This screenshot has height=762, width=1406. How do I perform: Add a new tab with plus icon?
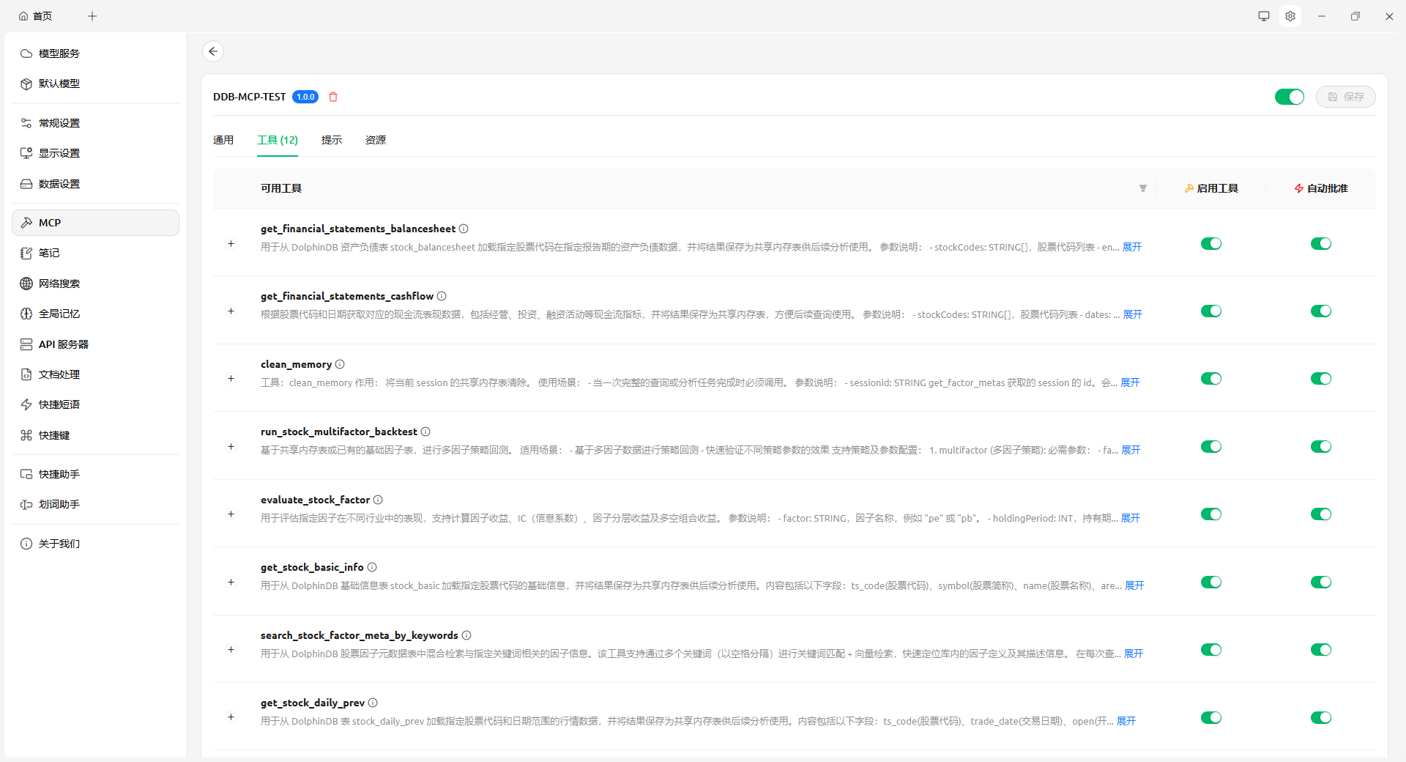coord(92,16)
